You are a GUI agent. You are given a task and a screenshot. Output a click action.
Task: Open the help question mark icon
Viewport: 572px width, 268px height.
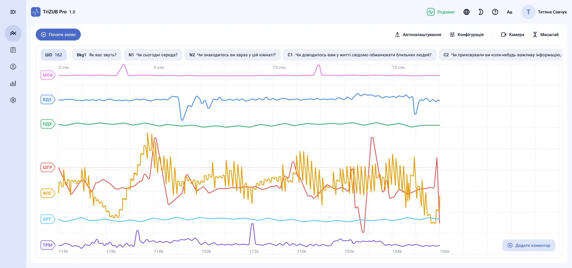click(x=495, y=12)
